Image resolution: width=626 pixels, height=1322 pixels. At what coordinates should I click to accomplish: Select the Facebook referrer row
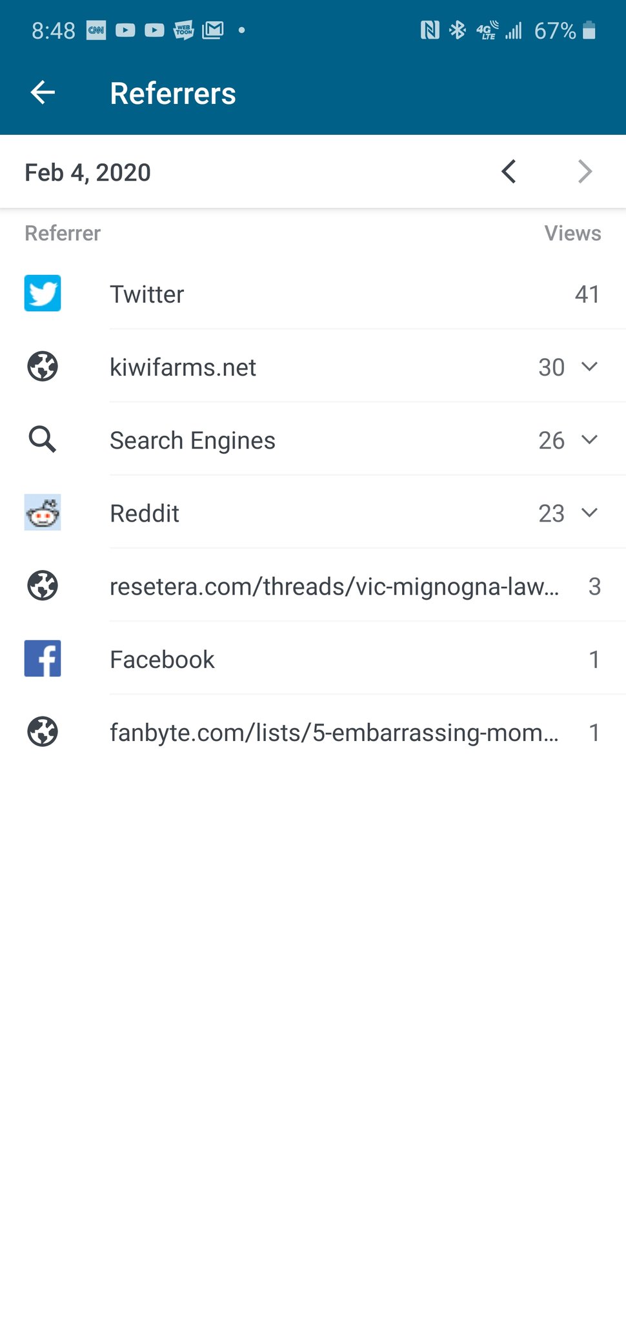(x=313, y=659)
